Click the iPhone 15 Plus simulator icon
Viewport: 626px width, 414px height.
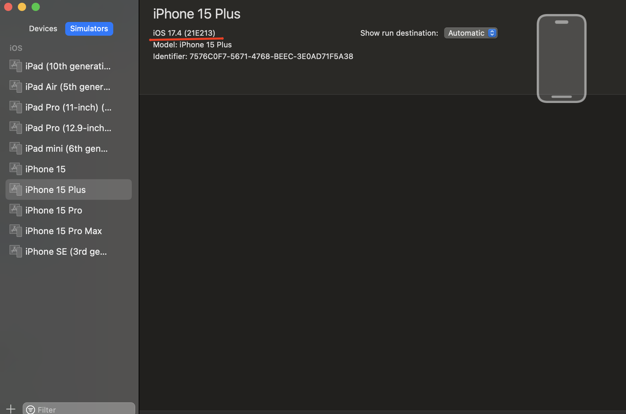(x=16, y=189)
